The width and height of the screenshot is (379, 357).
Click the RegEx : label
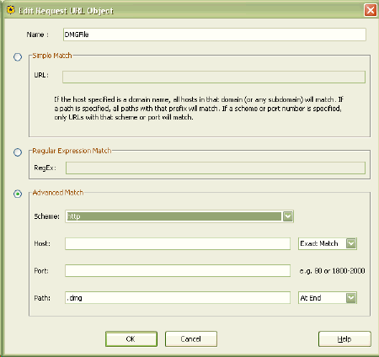[45, 168]
